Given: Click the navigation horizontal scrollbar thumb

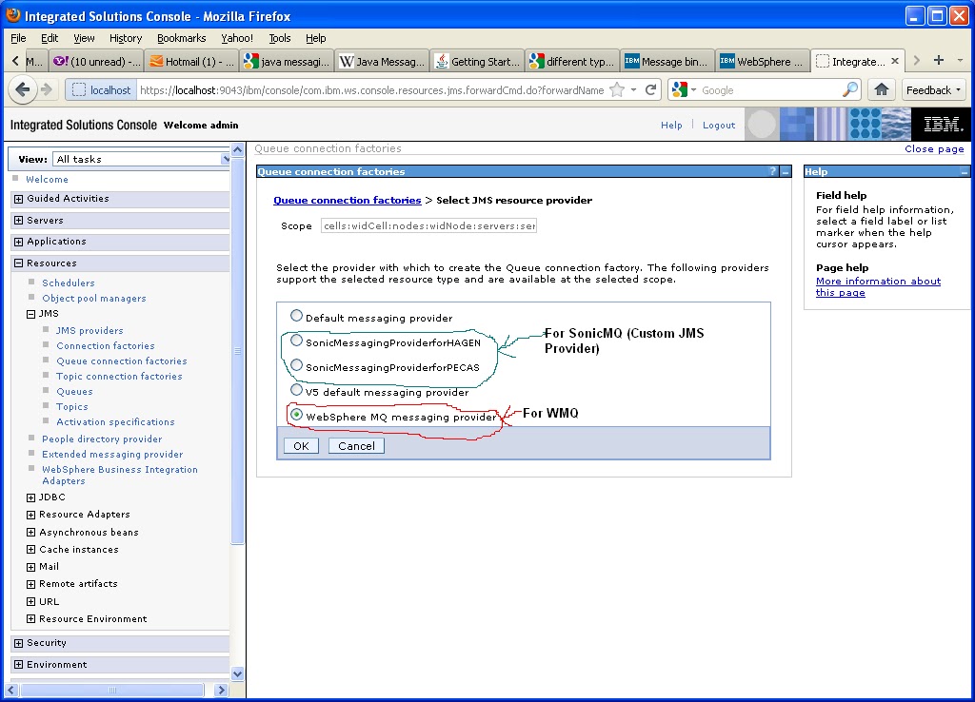Looking at the screenshot, I should point(112,690).
